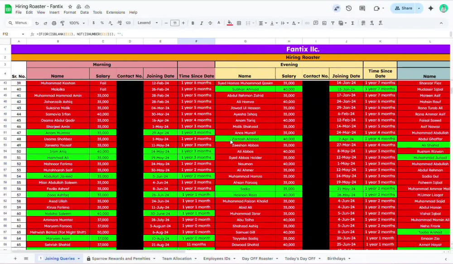
Task: Toggle italic formatting
Action: click(x=202, y=23)
